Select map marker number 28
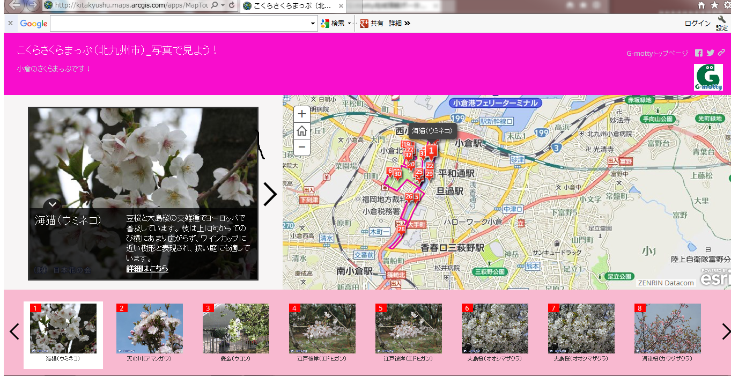 coord(401,230)
